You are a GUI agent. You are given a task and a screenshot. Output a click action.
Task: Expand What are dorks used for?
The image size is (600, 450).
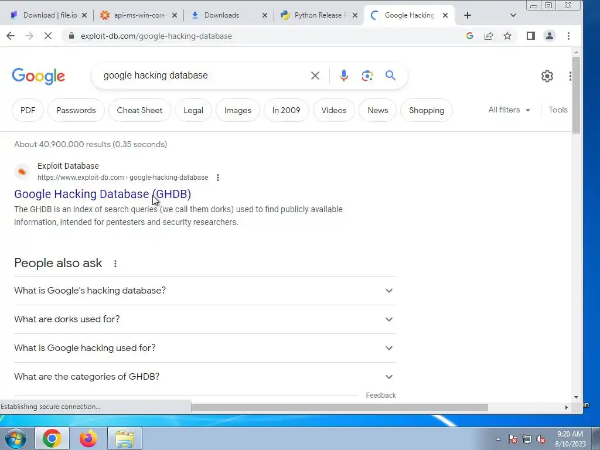(204, 319)
